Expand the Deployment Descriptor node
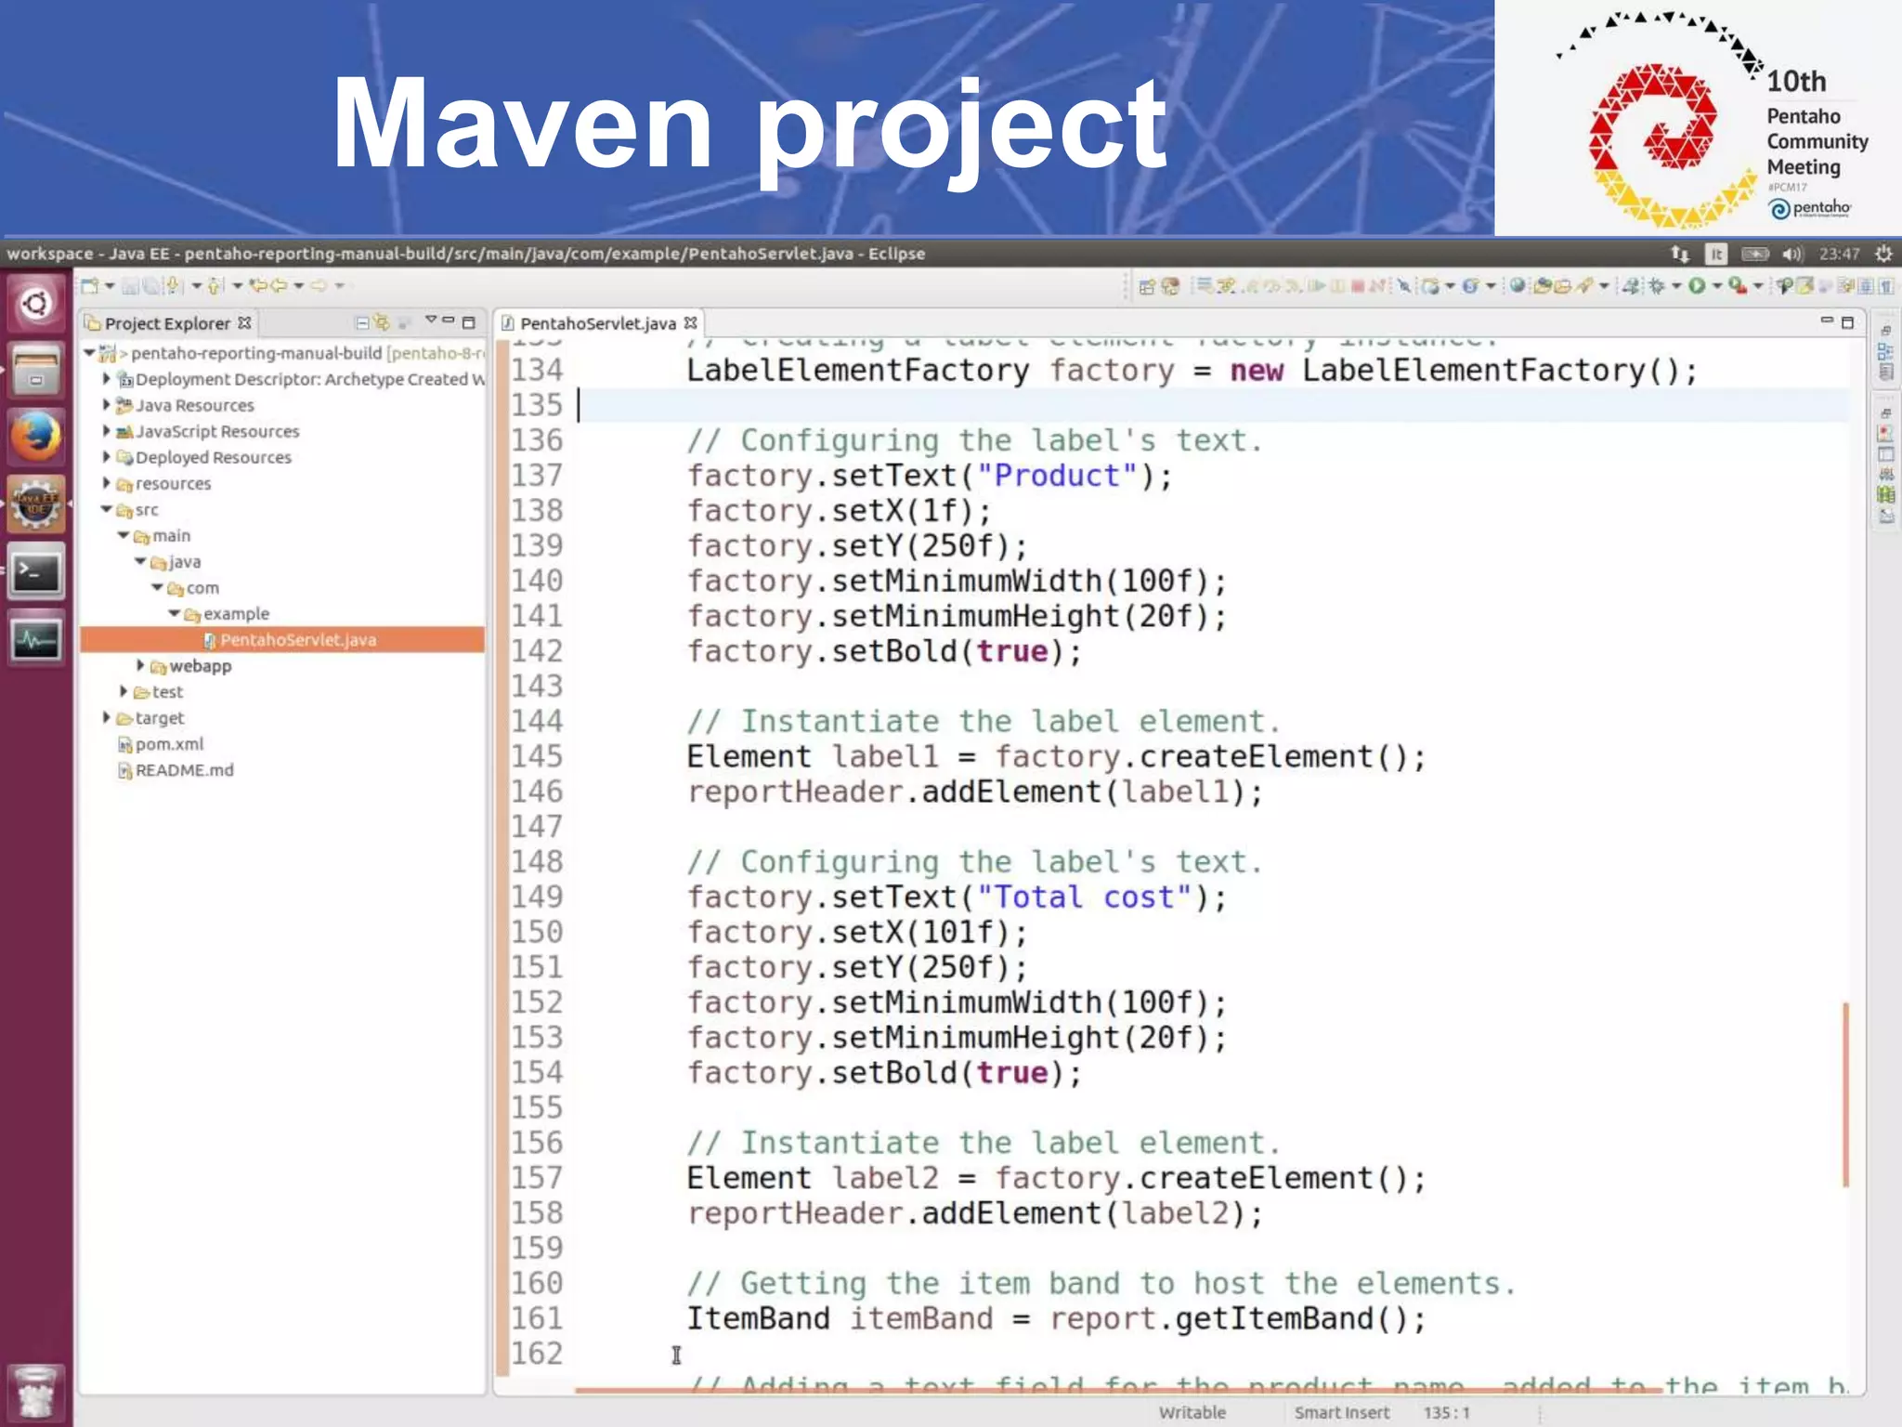Screen dimensions: 1902x1427 click(106, 379)
